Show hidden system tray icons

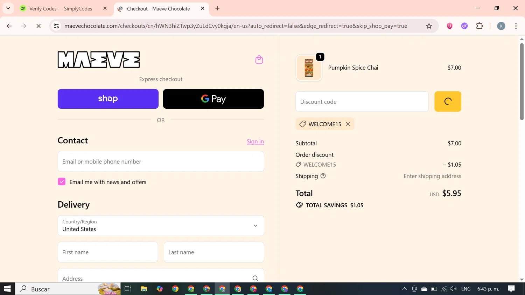[x=404, y=289]
